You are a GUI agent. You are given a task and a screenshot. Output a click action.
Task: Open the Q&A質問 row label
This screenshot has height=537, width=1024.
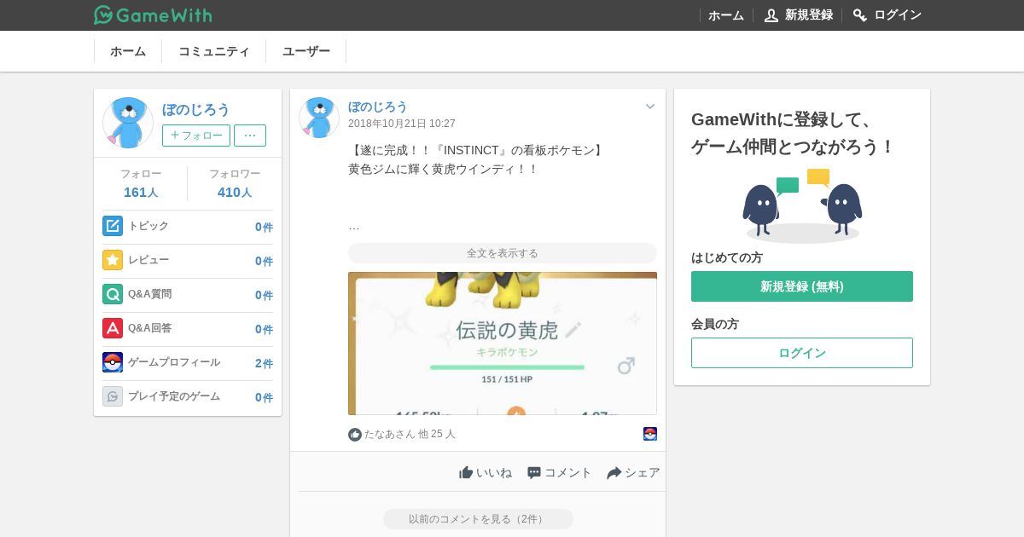150,294
